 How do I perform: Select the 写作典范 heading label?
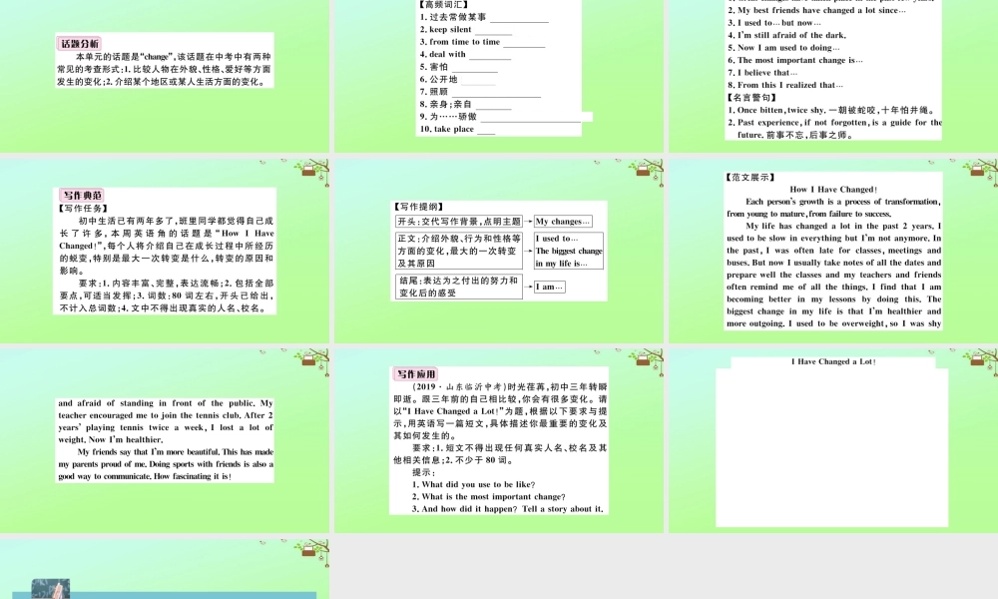82,195
